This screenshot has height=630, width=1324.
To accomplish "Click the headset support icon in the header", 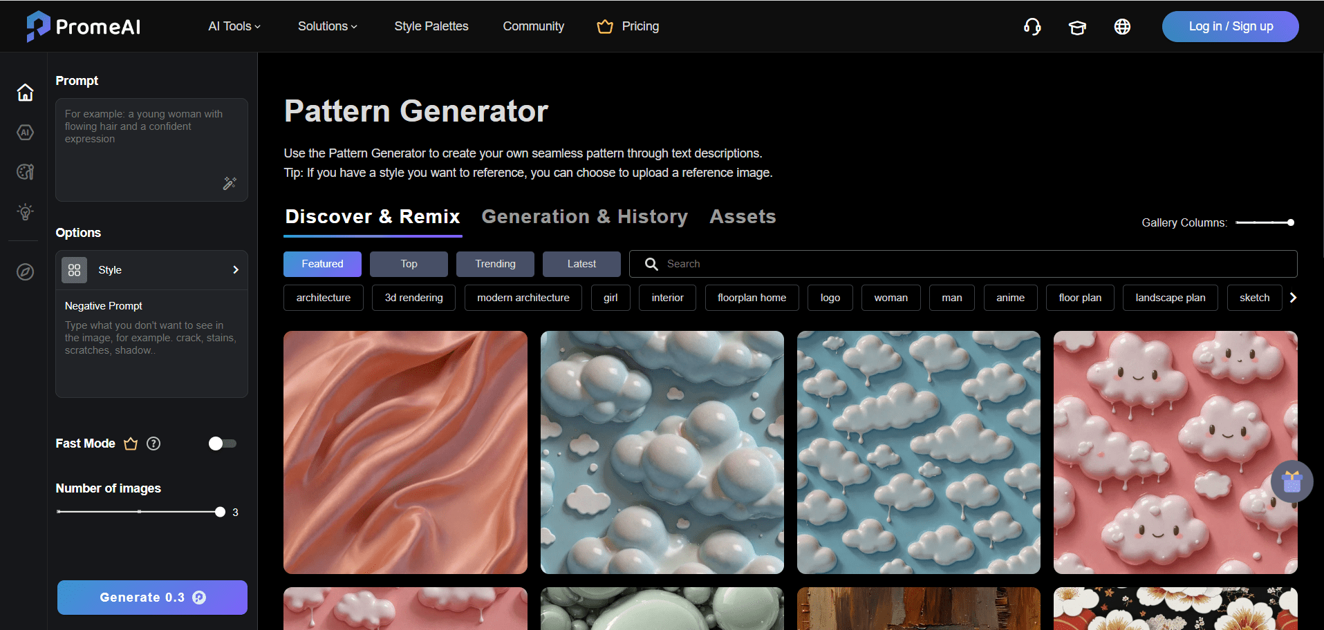I will point(1032,26).
